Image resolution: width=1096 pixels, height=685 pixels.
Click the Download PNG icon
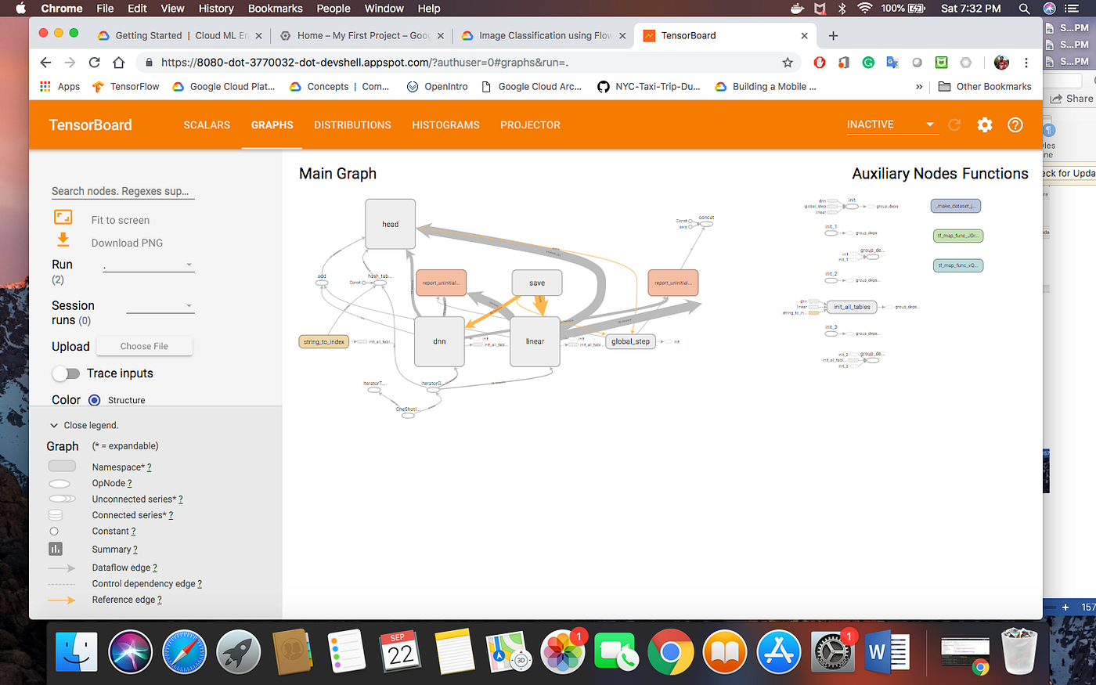[63, 242]
